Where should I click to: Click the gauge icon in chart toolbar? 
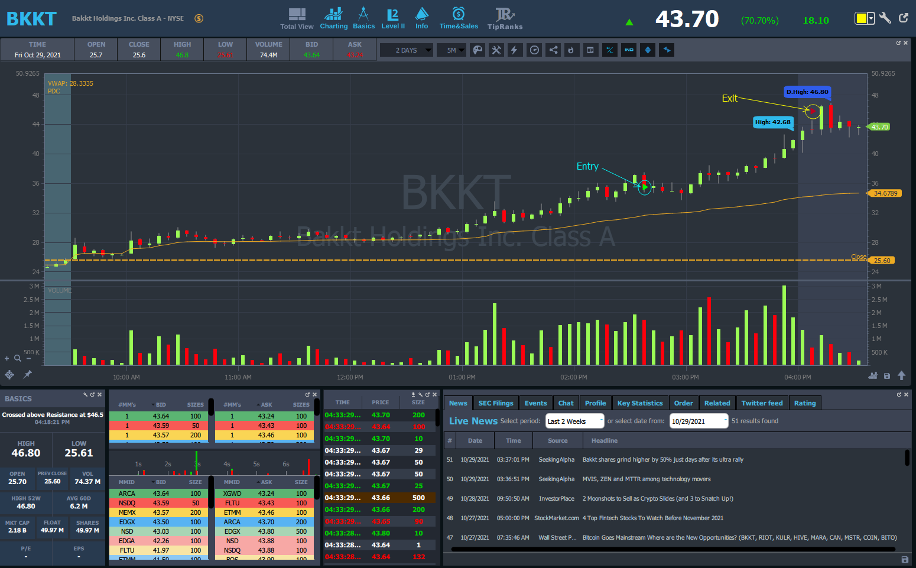[534, 50]
